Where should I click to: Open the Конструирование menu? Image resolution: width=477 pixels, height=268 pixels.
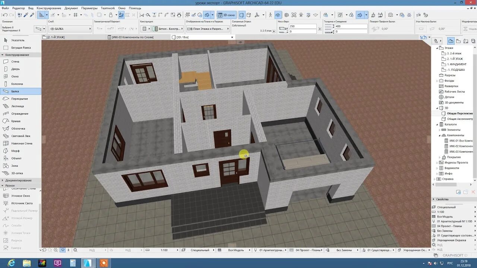[x=49, y=8]
